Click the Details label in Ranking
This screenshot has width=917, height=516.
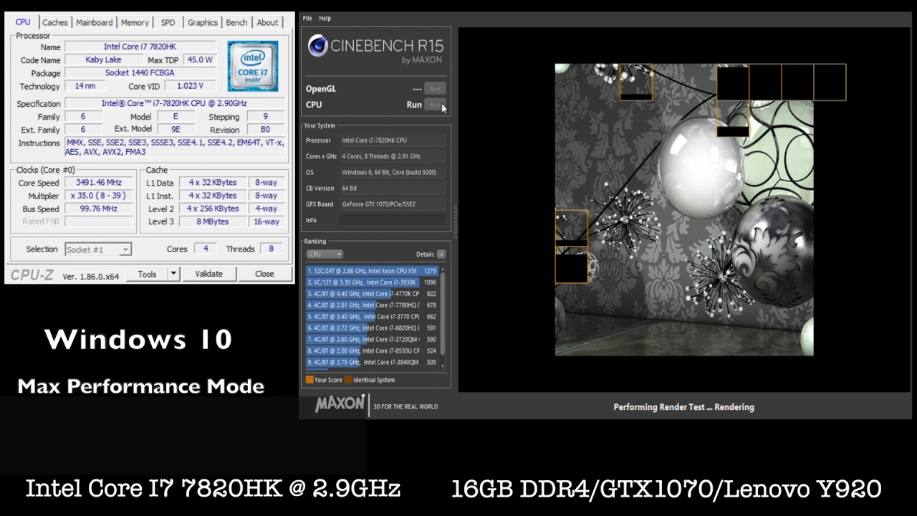pos(425,254)
